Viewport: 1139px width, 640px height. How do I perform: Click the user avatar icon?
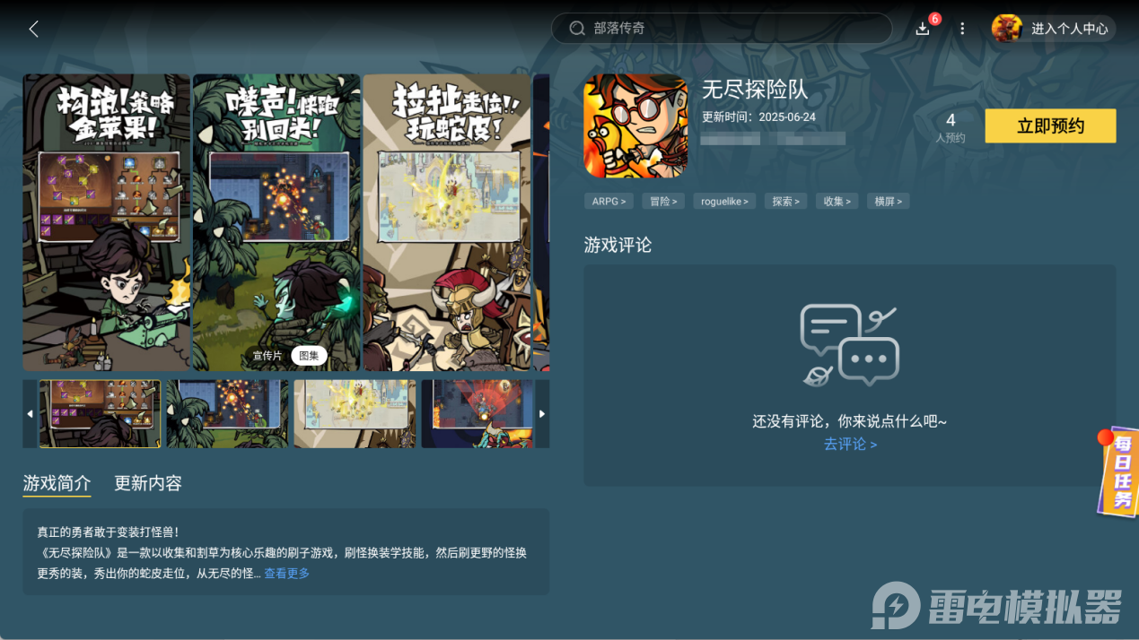coord(1007,29)
